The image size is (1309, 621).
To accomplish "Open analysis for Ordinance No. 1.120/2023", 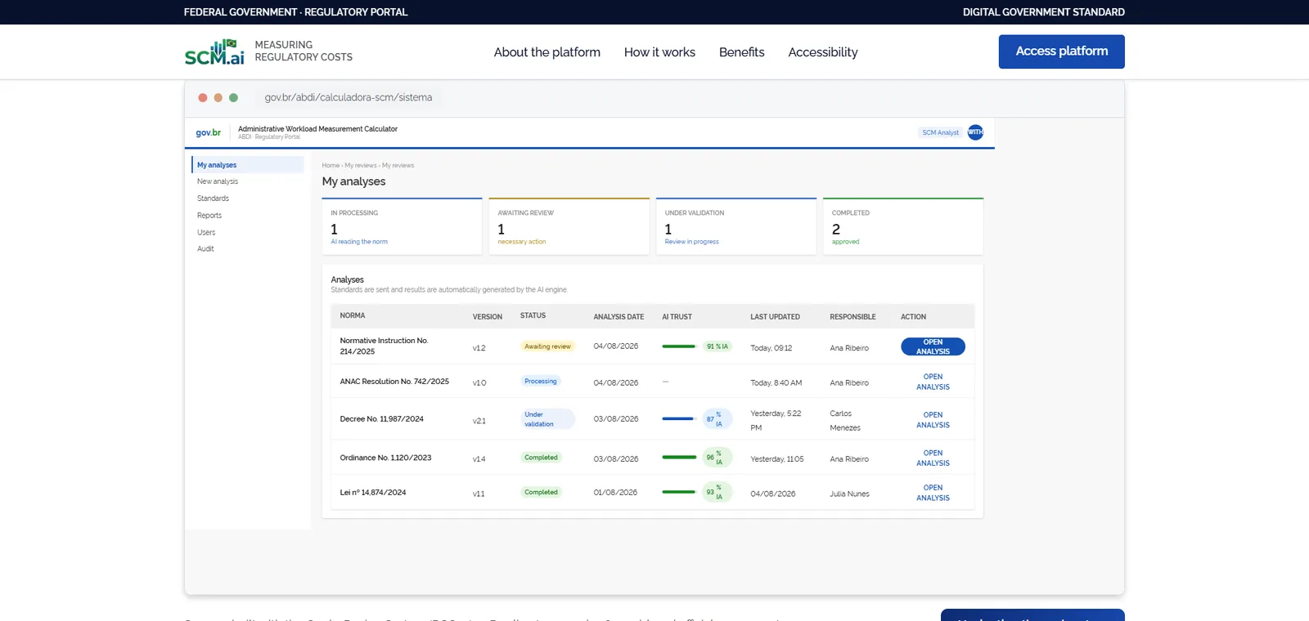I will [933, 458].
